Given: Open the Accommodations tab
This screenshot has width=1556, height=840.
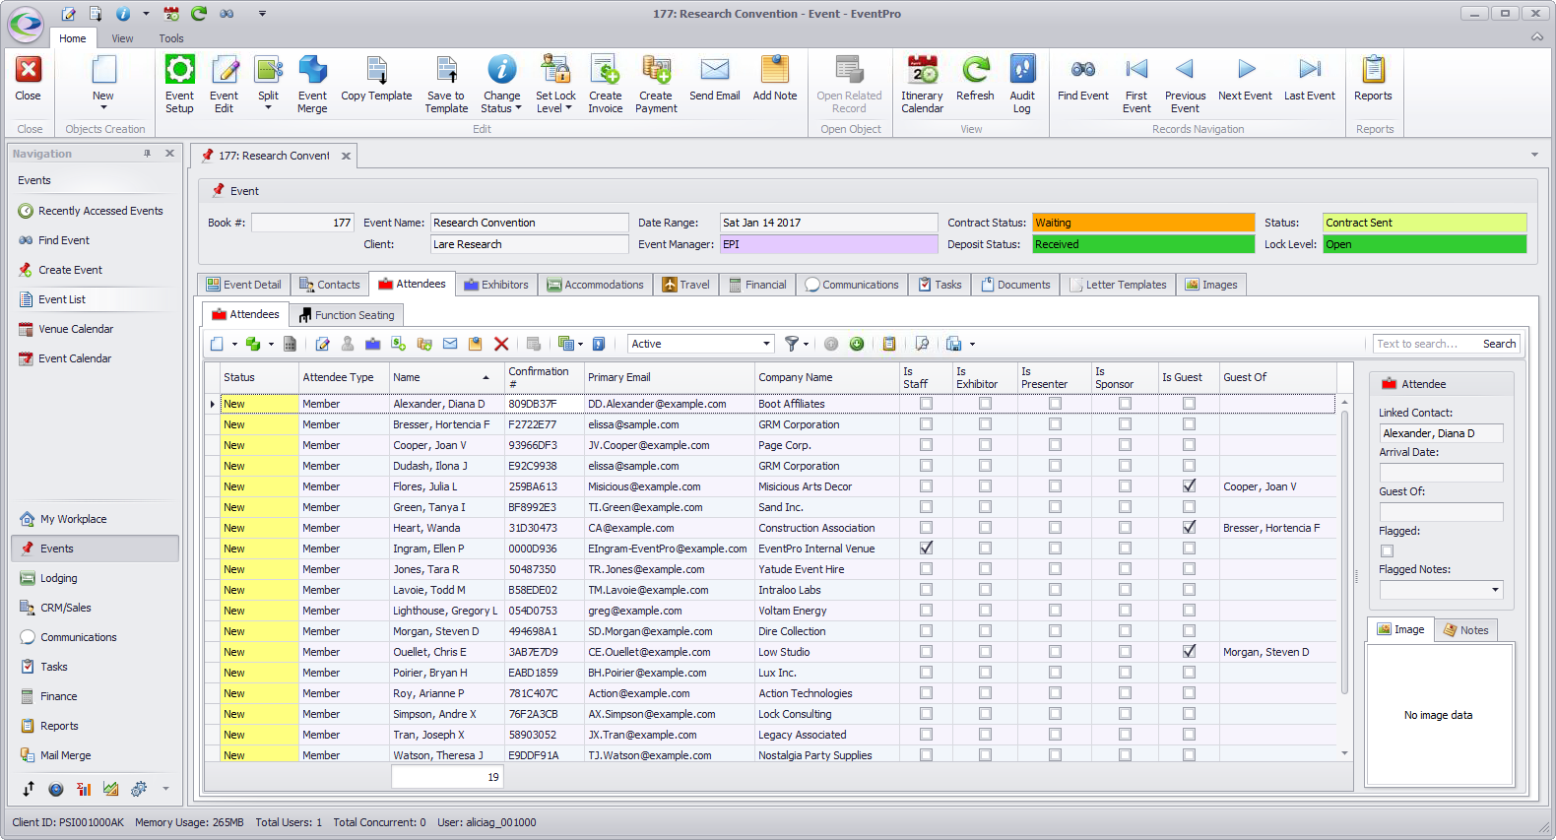Looking at the screenshot, I should [x=596, y=285].
